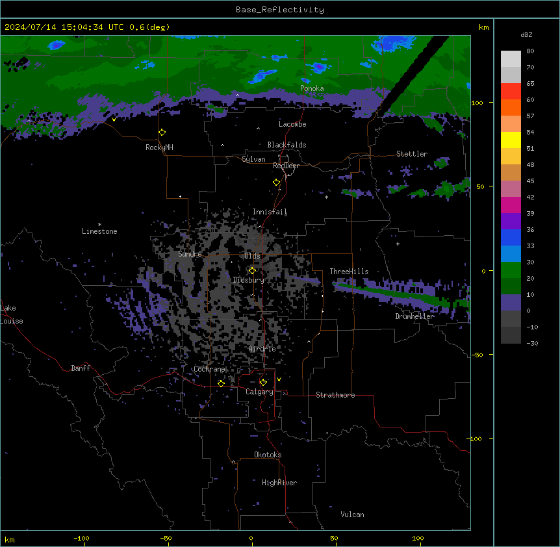This screenshot has height=547, width=560.
Task: Click the -100 tick on the horizontal axis
Action: [81, 539]
